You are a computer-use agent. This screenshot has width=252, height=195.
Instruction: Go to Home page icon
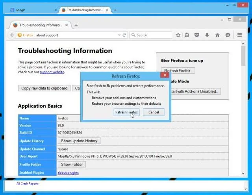(x=217, y=35)
